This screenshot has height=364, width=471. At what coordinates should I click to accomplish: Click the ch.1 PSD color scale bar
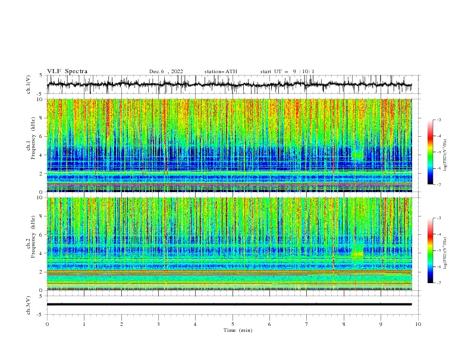pos(430,152)
